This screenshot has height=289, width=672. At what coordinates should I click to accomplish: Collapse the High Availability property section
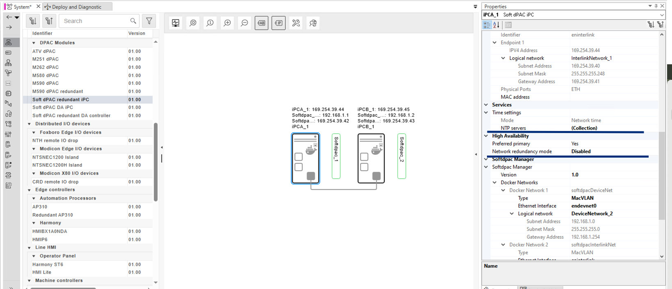(x=486, y=136)
